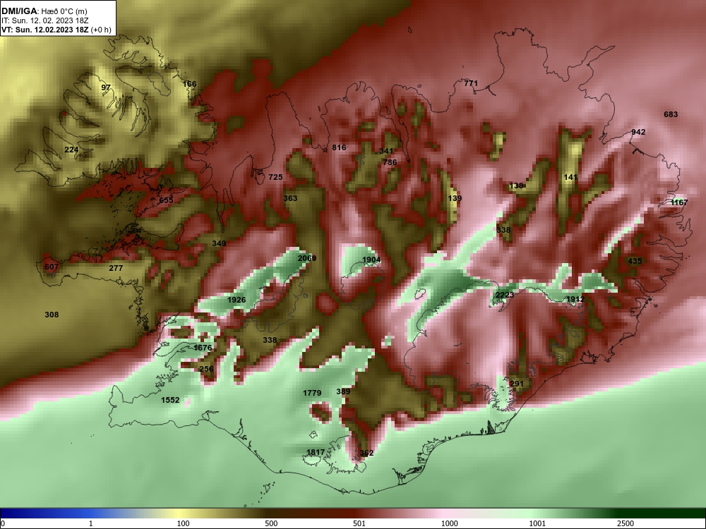
Task: Click the glacier value 2223
Action: click(x=504, y=295)
